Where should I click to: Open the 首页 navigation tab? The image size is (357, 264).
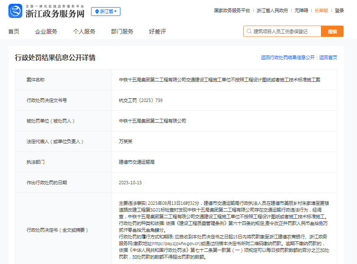(13, 31)
